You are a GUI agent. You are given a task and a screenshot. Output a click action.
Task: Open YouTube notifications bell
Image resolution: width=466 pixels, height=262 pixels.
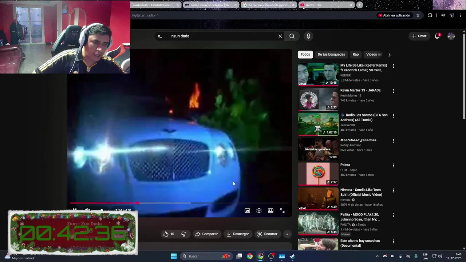[x=437, y=36]
